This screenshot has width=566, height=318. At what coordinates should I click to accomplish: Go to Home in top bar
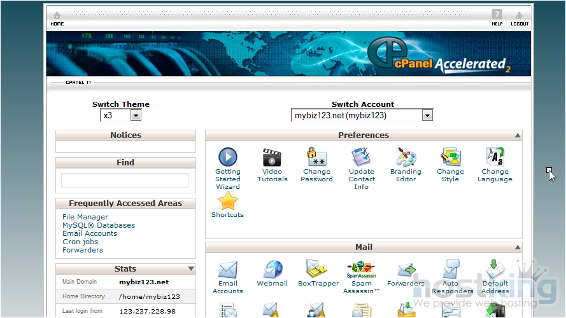(57, 18)
